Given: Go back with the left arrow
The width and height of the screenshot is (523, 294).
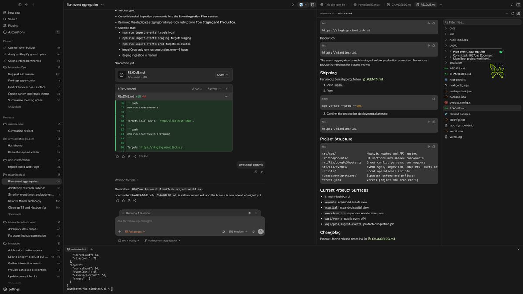Looking at the screenshot, I should (27, 4).
